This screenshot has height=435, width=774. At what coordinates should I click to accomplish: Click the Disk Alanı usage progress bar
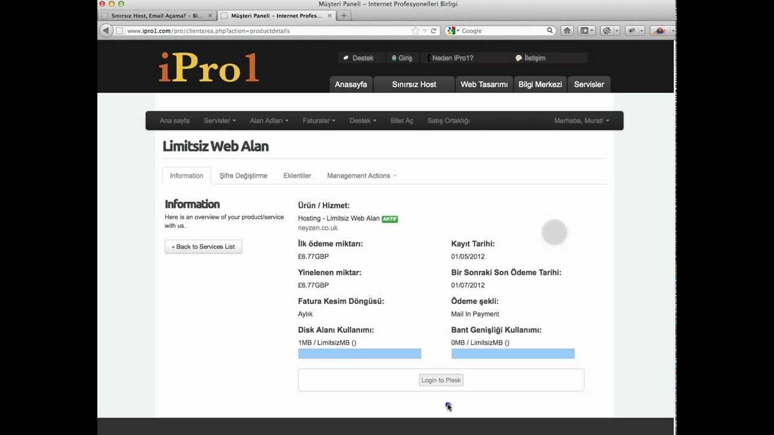[x=360, y=354]
